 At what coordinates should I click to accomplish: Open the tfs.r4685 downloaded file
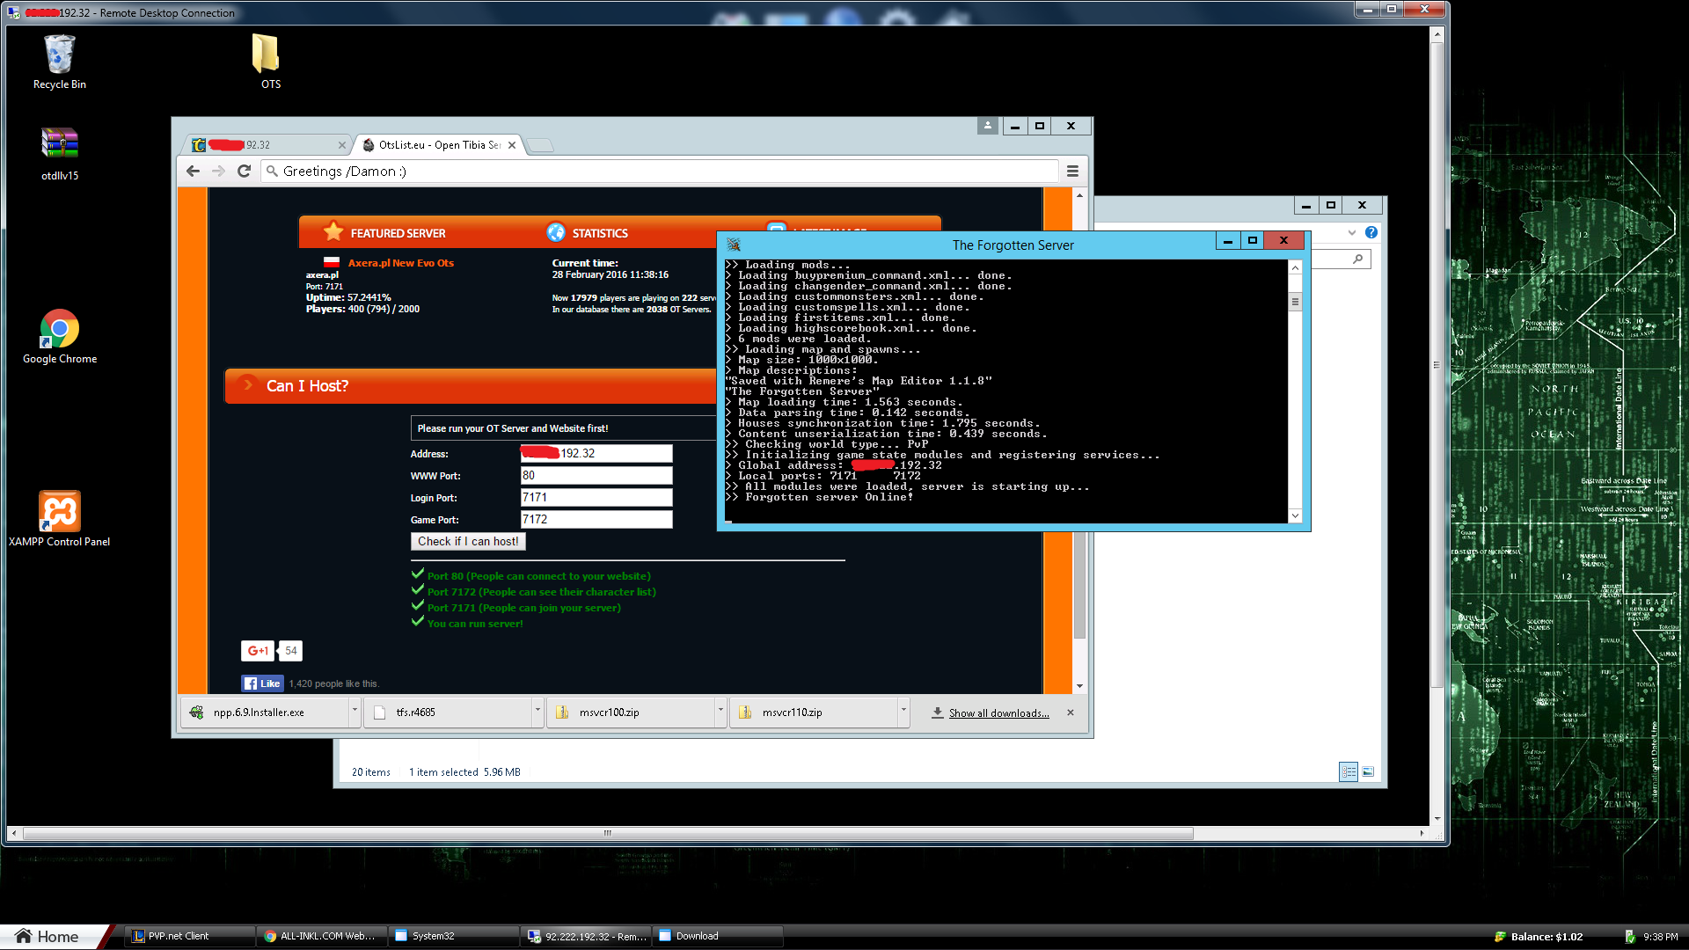click(x=447, y=712)
